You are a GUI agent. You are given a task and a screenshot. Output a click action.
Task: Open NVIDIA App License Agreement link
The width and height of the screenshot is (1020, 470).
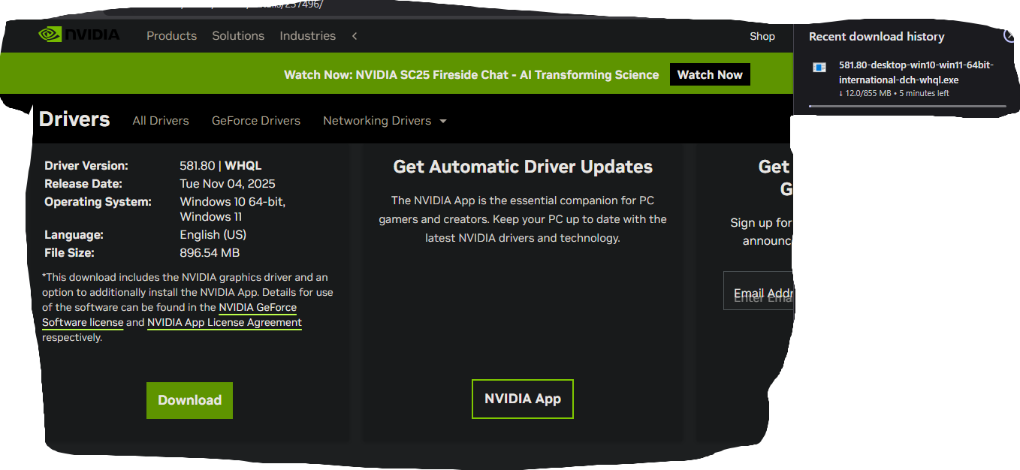tap(225, 323)
